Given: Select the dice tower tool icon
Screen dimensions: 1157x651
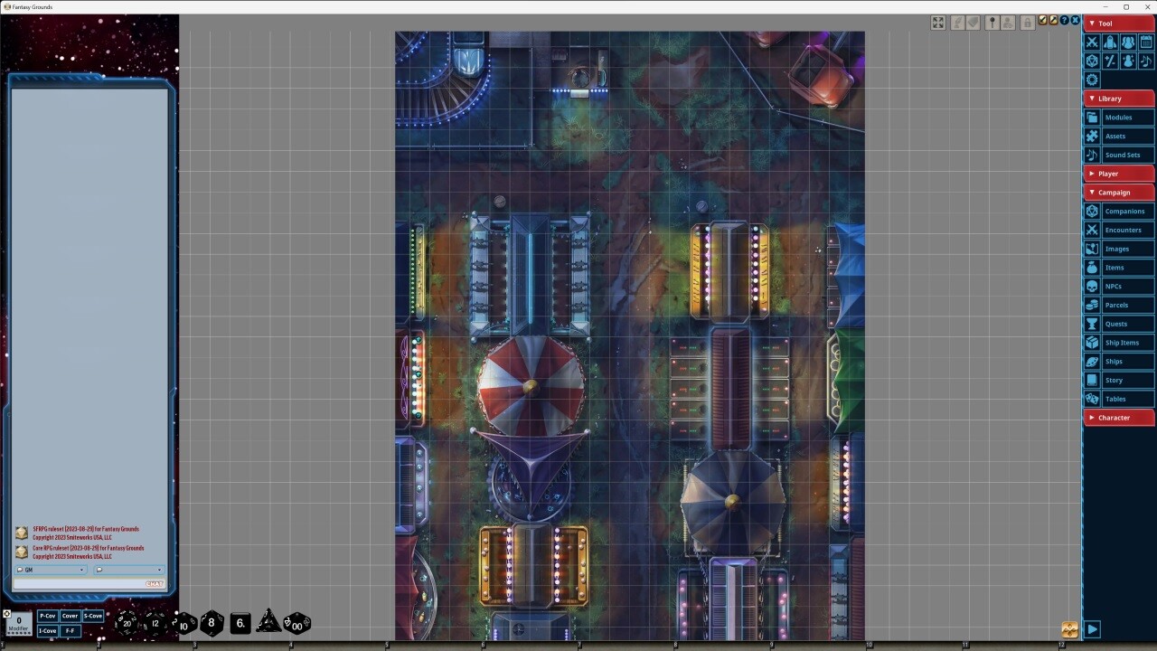Looking at the screenshot, I should tap(1092, 60).
